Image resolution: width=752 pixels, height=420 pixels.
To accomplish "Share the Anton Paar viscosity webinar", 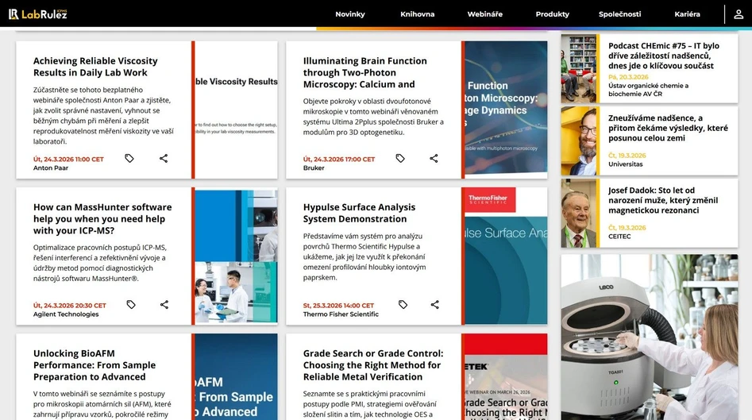I will click(x=164, y=159).
